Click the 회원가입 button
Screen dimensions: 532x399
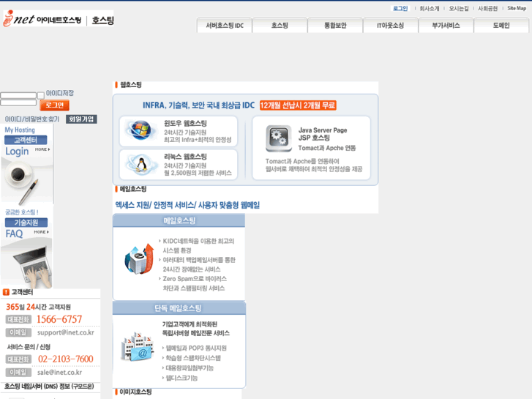click(81, 119)
